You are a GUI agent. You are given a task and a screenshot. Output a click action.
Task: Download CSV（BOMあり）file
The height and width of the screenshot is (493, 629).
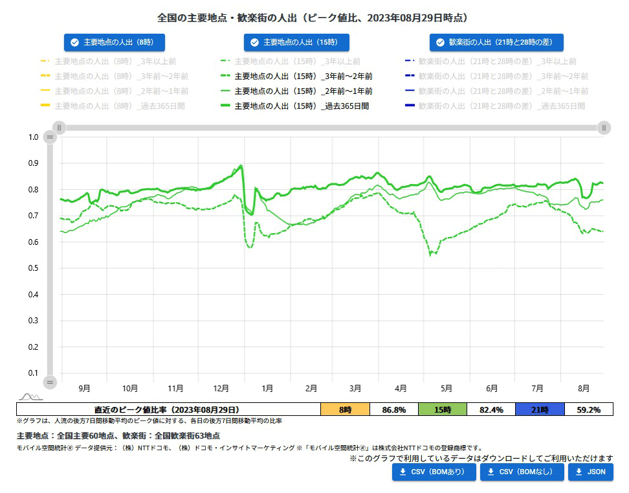[x=434, y=472]
